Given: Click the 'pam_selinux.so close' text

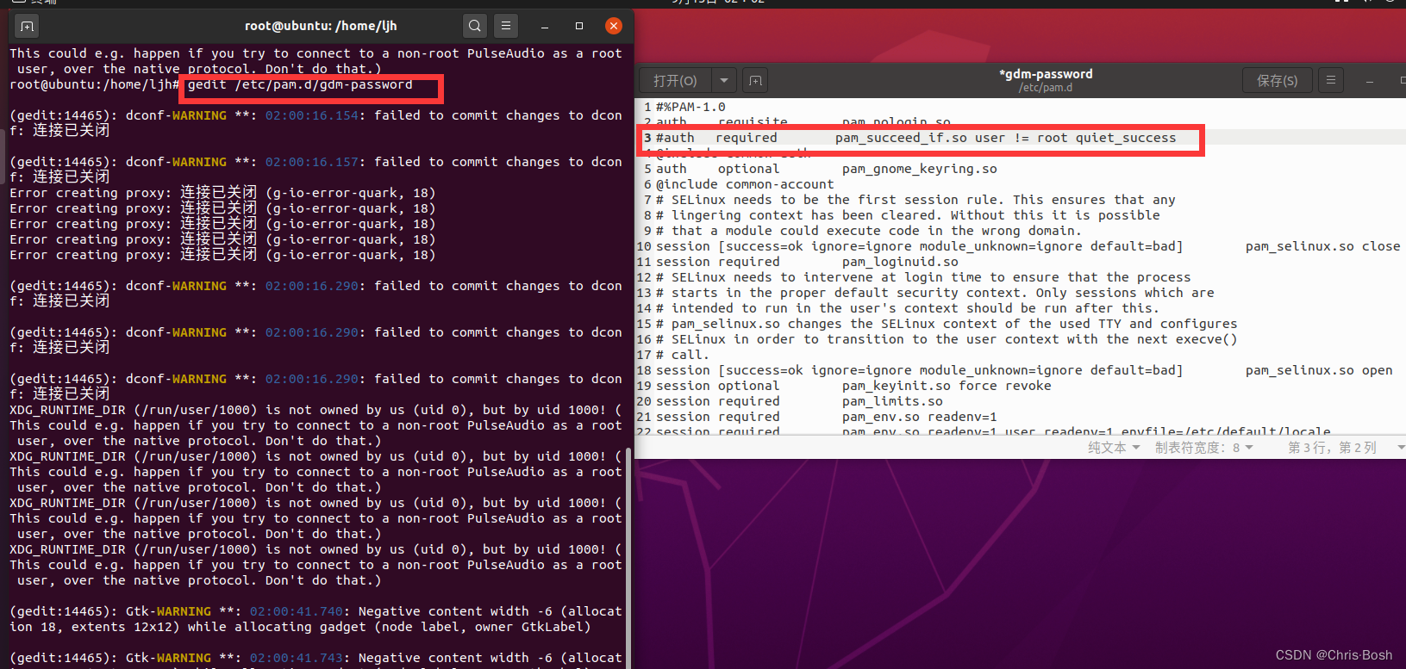Looking at the screenshot, I should pyautogui.click(x=1322, y=246).
